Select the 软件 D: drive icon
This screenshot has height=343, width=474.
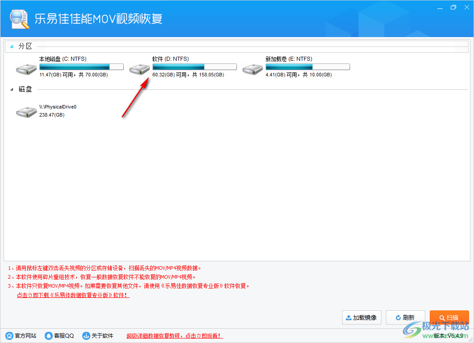[140, 69]
